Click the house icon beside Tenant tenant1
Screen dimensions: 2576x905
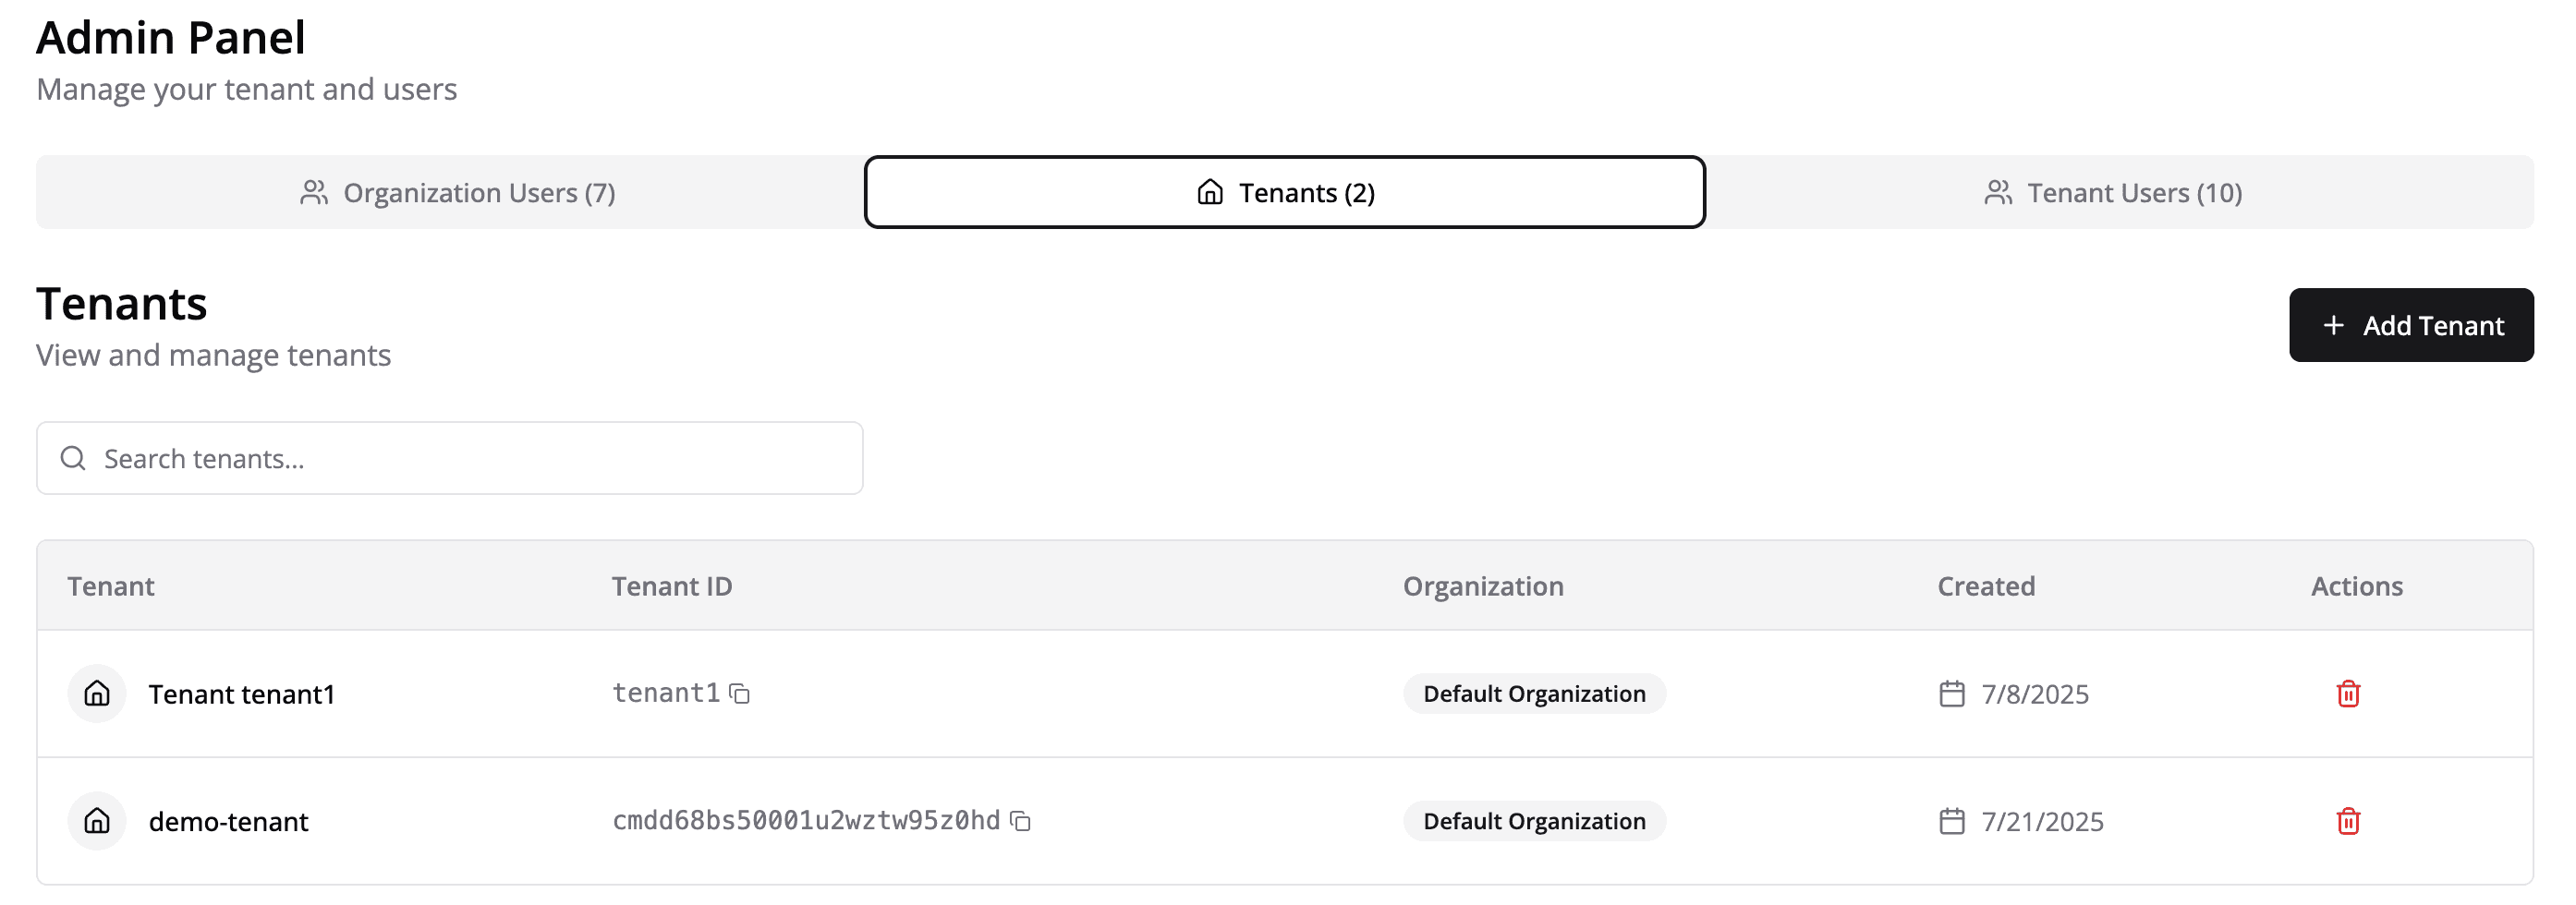(96, 693)
